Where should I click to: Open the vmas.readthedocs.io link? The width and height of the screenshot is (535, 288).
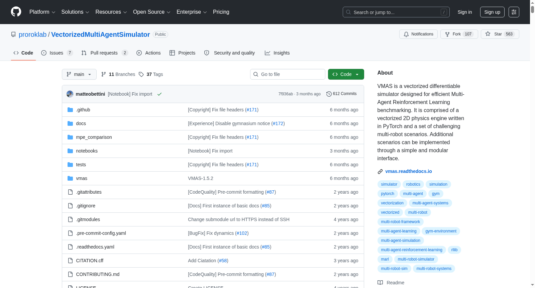(409, 171)
